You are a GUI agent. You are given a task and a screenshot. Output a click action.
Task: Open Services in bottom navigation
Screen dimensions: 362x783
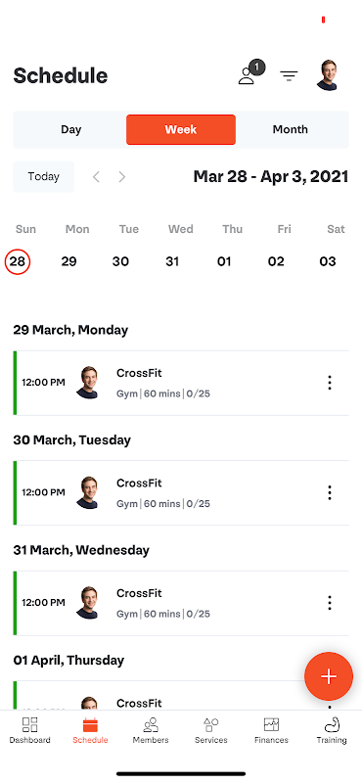coord(210,730)
